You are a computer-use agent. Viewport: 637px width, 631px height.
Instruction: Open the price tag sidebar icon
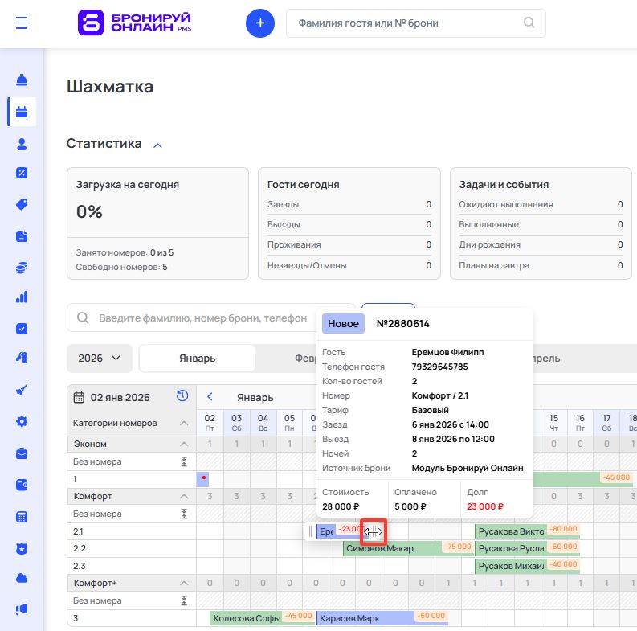coord(22,204)
